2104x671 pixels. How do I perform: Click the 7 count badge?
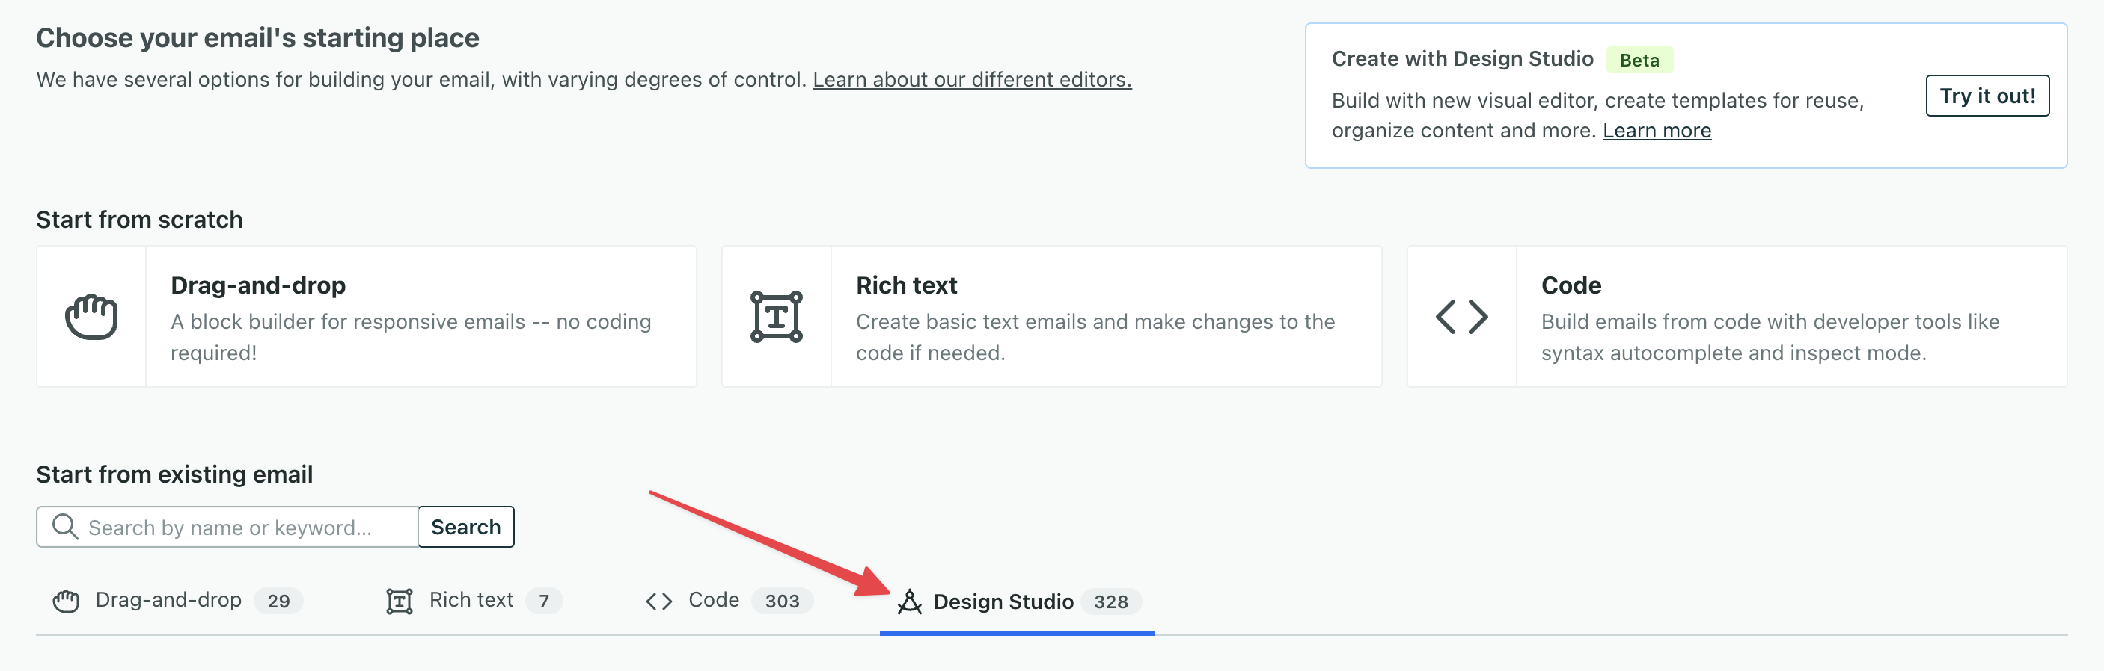pos(544,601)
